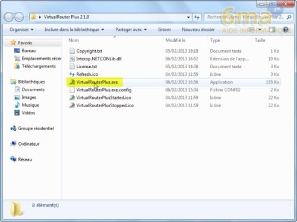This screenshot has height=222, width=297.
Task: Select Musique in navigation pane
Action: click(30, 105)
